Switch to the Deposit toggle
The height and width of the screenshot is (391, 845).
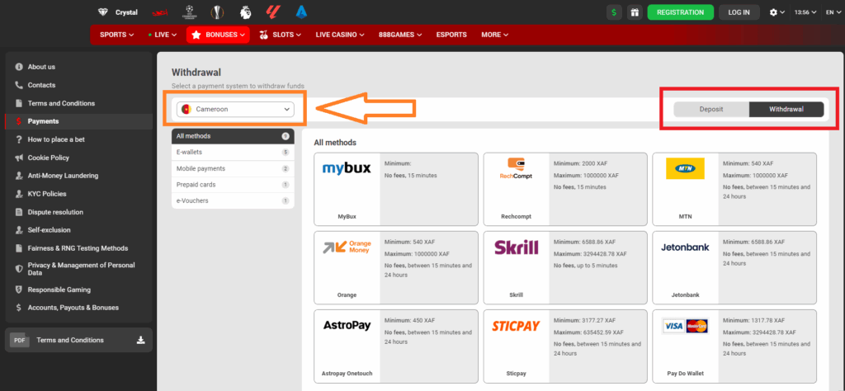tap(711, 110)
